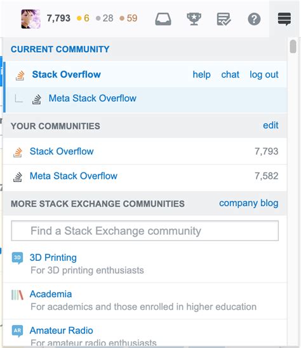The width and height of the screenshot is (301, 348).
Task: Click the "For 3D printing enthusiasts" description
Action: point(87,270)
